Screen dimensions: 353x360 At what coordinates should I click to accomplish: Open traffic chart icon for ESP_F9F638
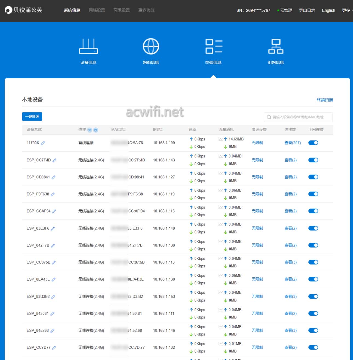(x=221, y=190)
